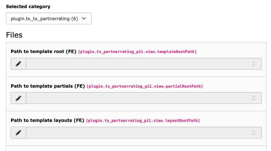Click pencil edit icon for template layouts path
271x151 pixels.
pyautogui.click(x=18, y=133)
